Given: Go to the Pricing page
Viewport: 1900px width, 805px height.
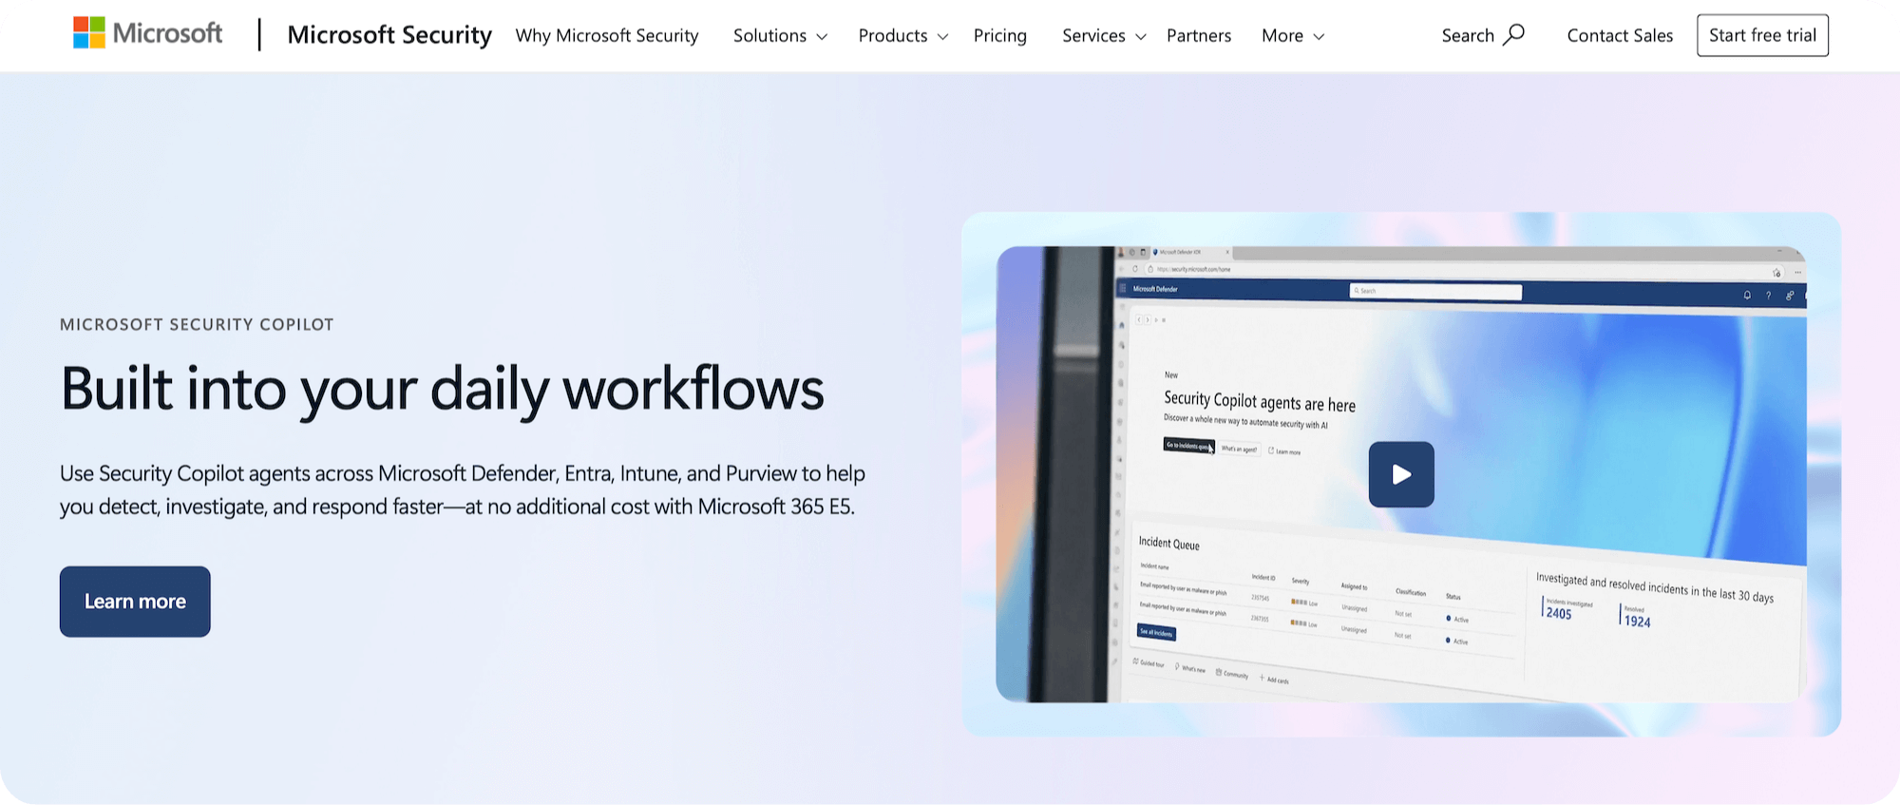Looking at the screenshot, I should coord(1000,35).
